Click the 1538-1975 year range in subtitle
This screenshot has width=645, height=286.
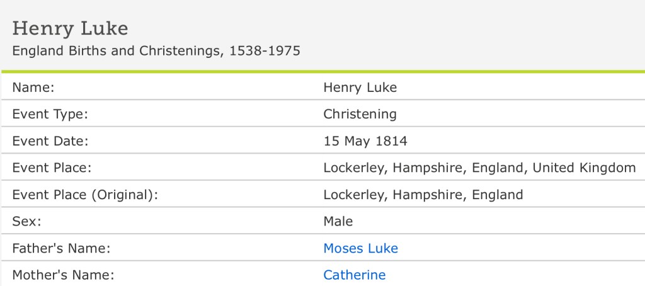point(265,50)
